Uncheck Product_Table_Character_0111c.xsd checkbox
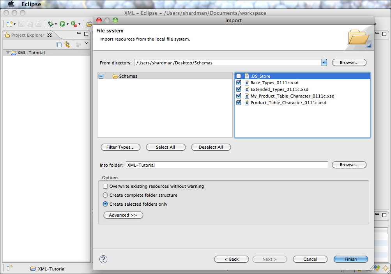391x274 pixels. pyautogui.click(x=239, y=102)
